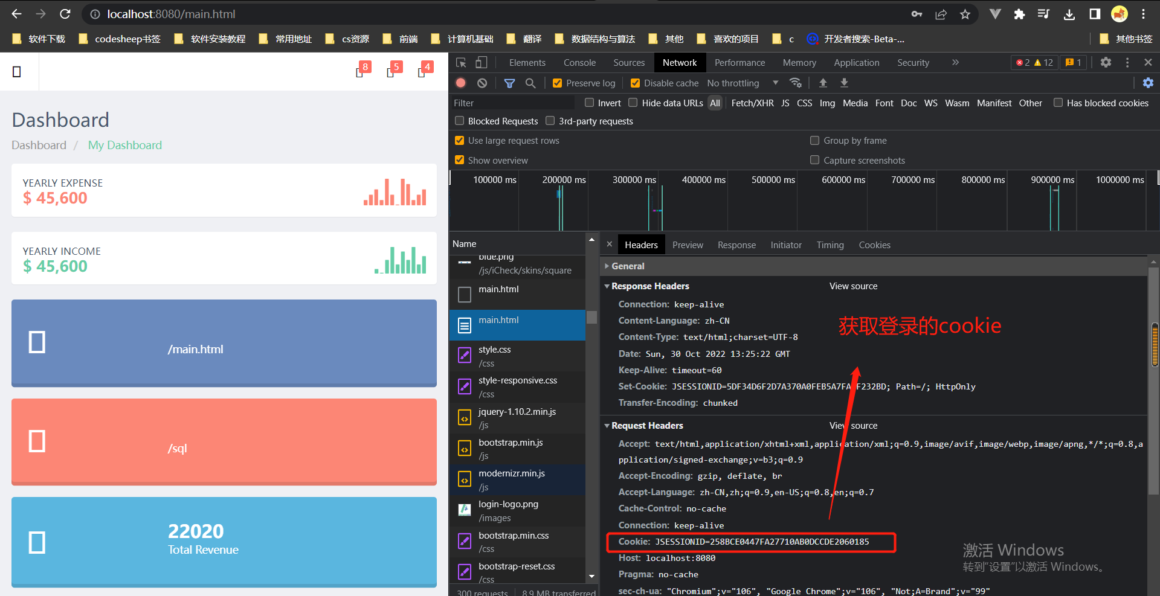The height and width of the screenshot is (596, 1160).
Task: Open the Sources tab
Action: (629, 62)
